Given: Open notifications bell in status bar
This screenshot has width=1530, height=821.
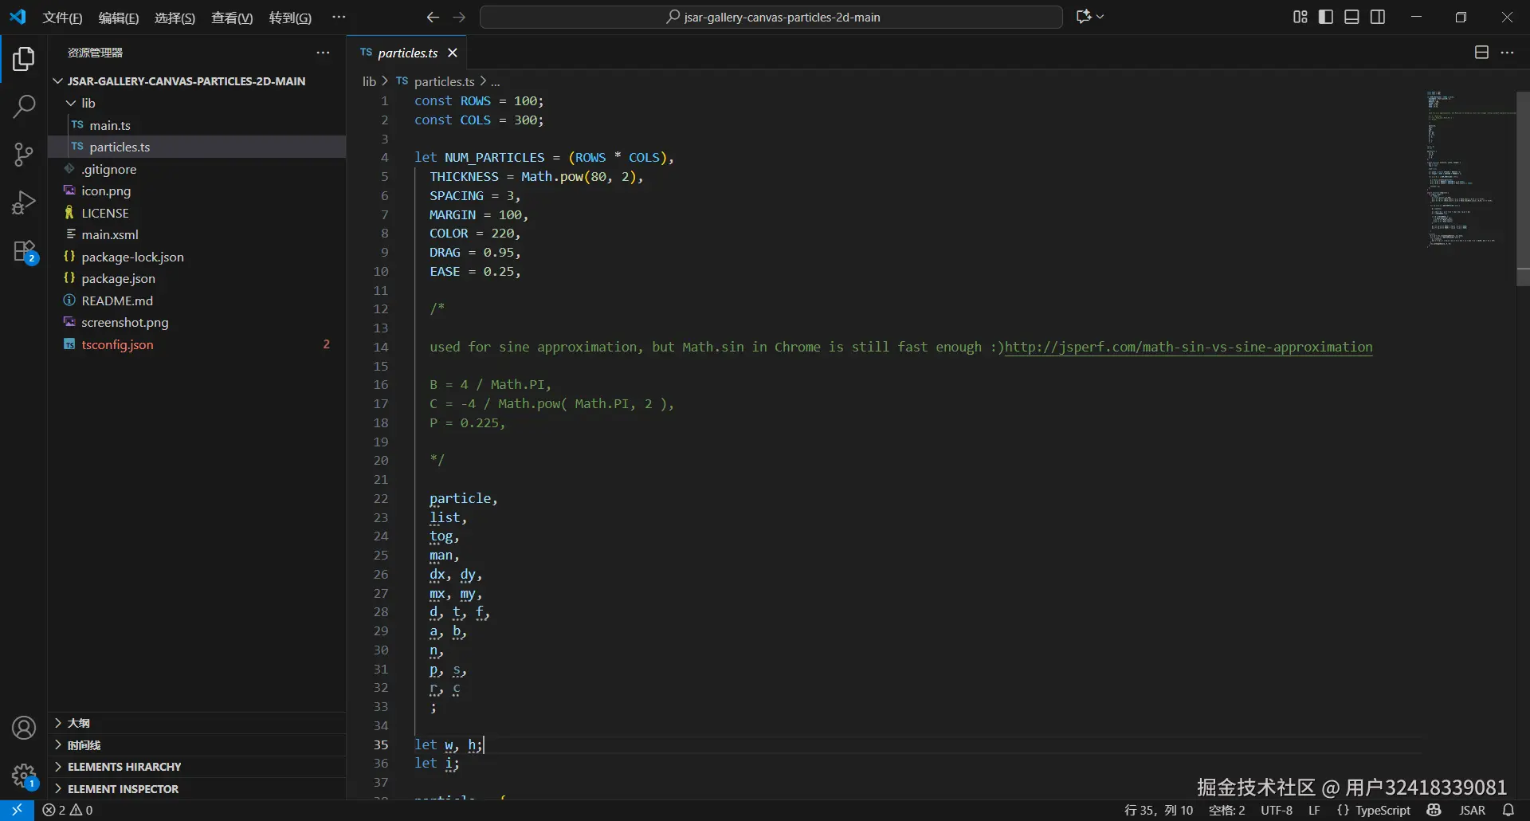Looking at the screenshot, I should pos(1508,810).
